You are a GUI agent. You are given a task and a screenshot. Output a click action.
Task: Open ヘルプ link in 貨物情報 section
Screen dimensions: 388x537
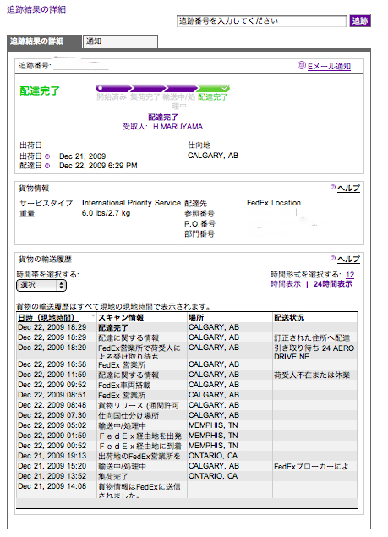[x=348, y=189]
